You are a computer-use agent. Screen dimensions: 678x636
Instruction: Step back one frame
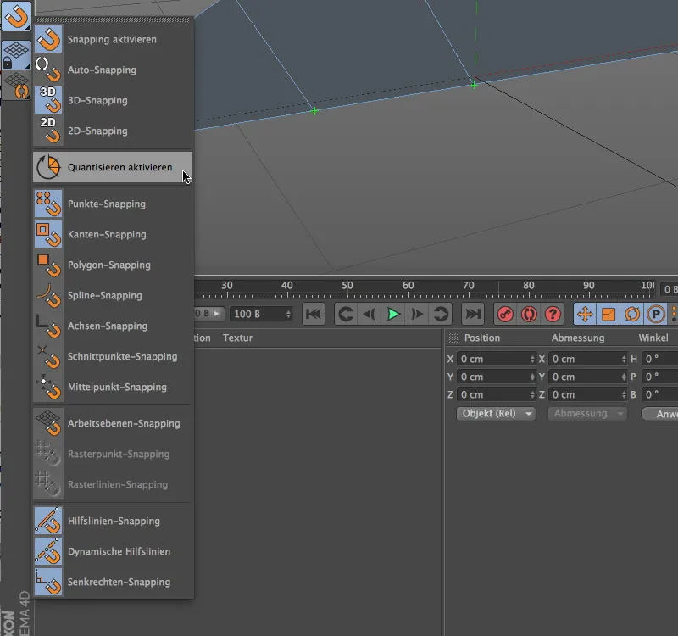pyautogui.click(x=370, y=314)
